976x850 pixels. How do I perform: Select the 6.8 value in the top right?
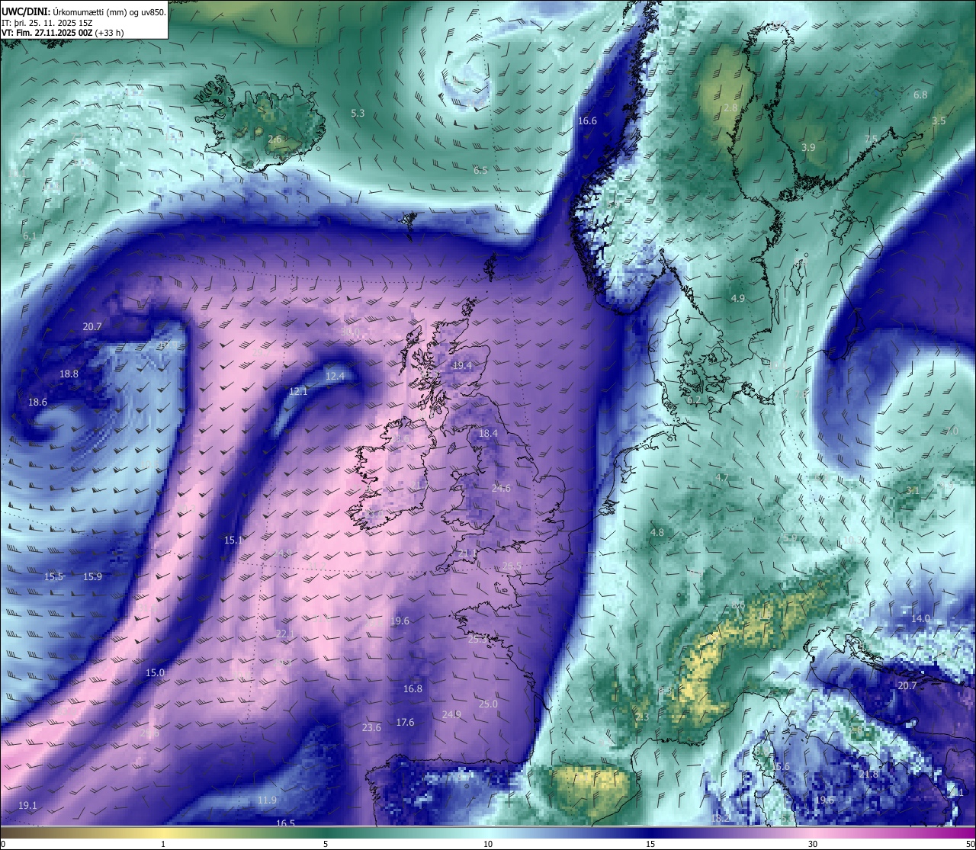pos(920,95)
